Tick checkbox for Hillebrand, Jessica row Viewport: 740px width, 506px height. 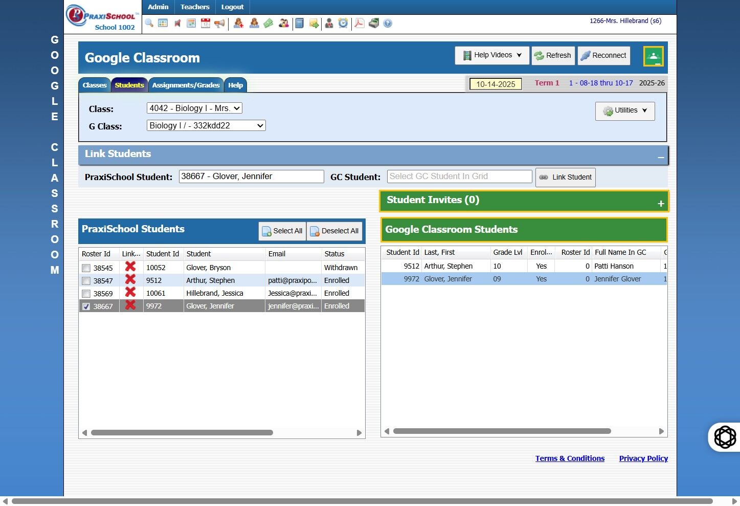tap(86, 294)
